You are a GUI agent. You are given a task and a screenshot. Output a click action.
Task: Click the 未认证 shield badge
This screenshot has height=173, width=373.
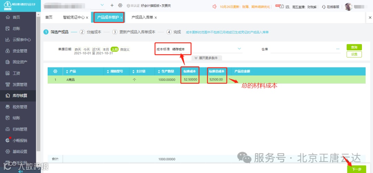(x=133, y=6)
